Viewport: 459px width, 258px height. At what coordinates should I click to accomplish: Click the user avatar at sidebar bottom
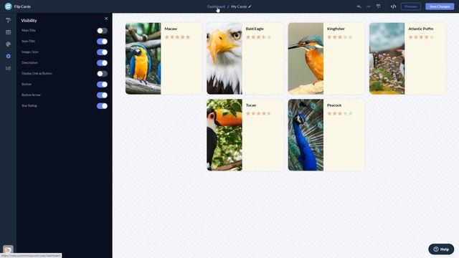(8, 249)
